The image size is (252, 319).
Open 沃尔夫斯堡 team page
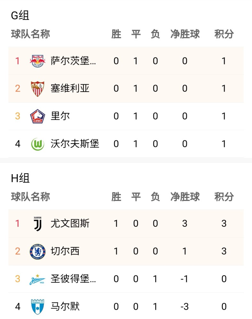(75, 144)
